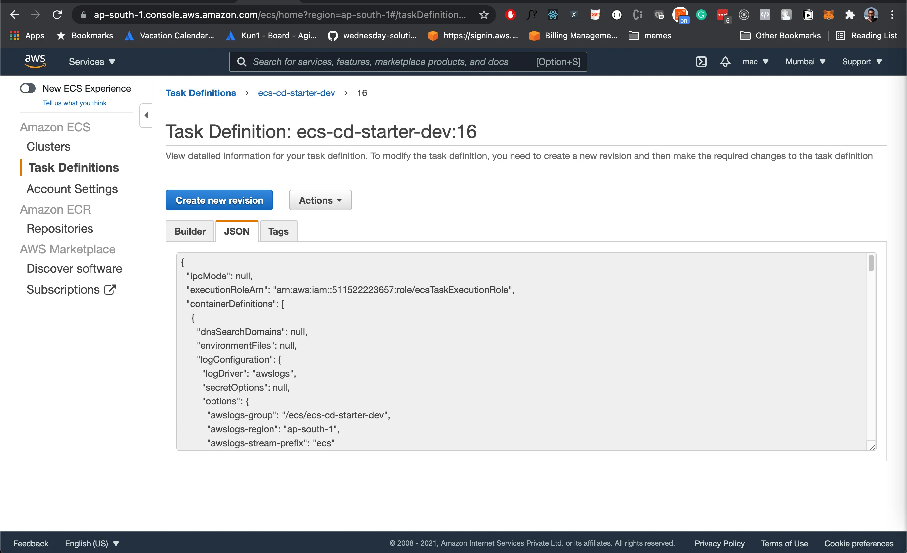Reload the page with refresh icon

(57, 15)
